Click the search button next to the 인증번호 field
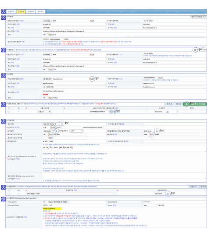This screenshot has width=208, height=229. [66, 39]
